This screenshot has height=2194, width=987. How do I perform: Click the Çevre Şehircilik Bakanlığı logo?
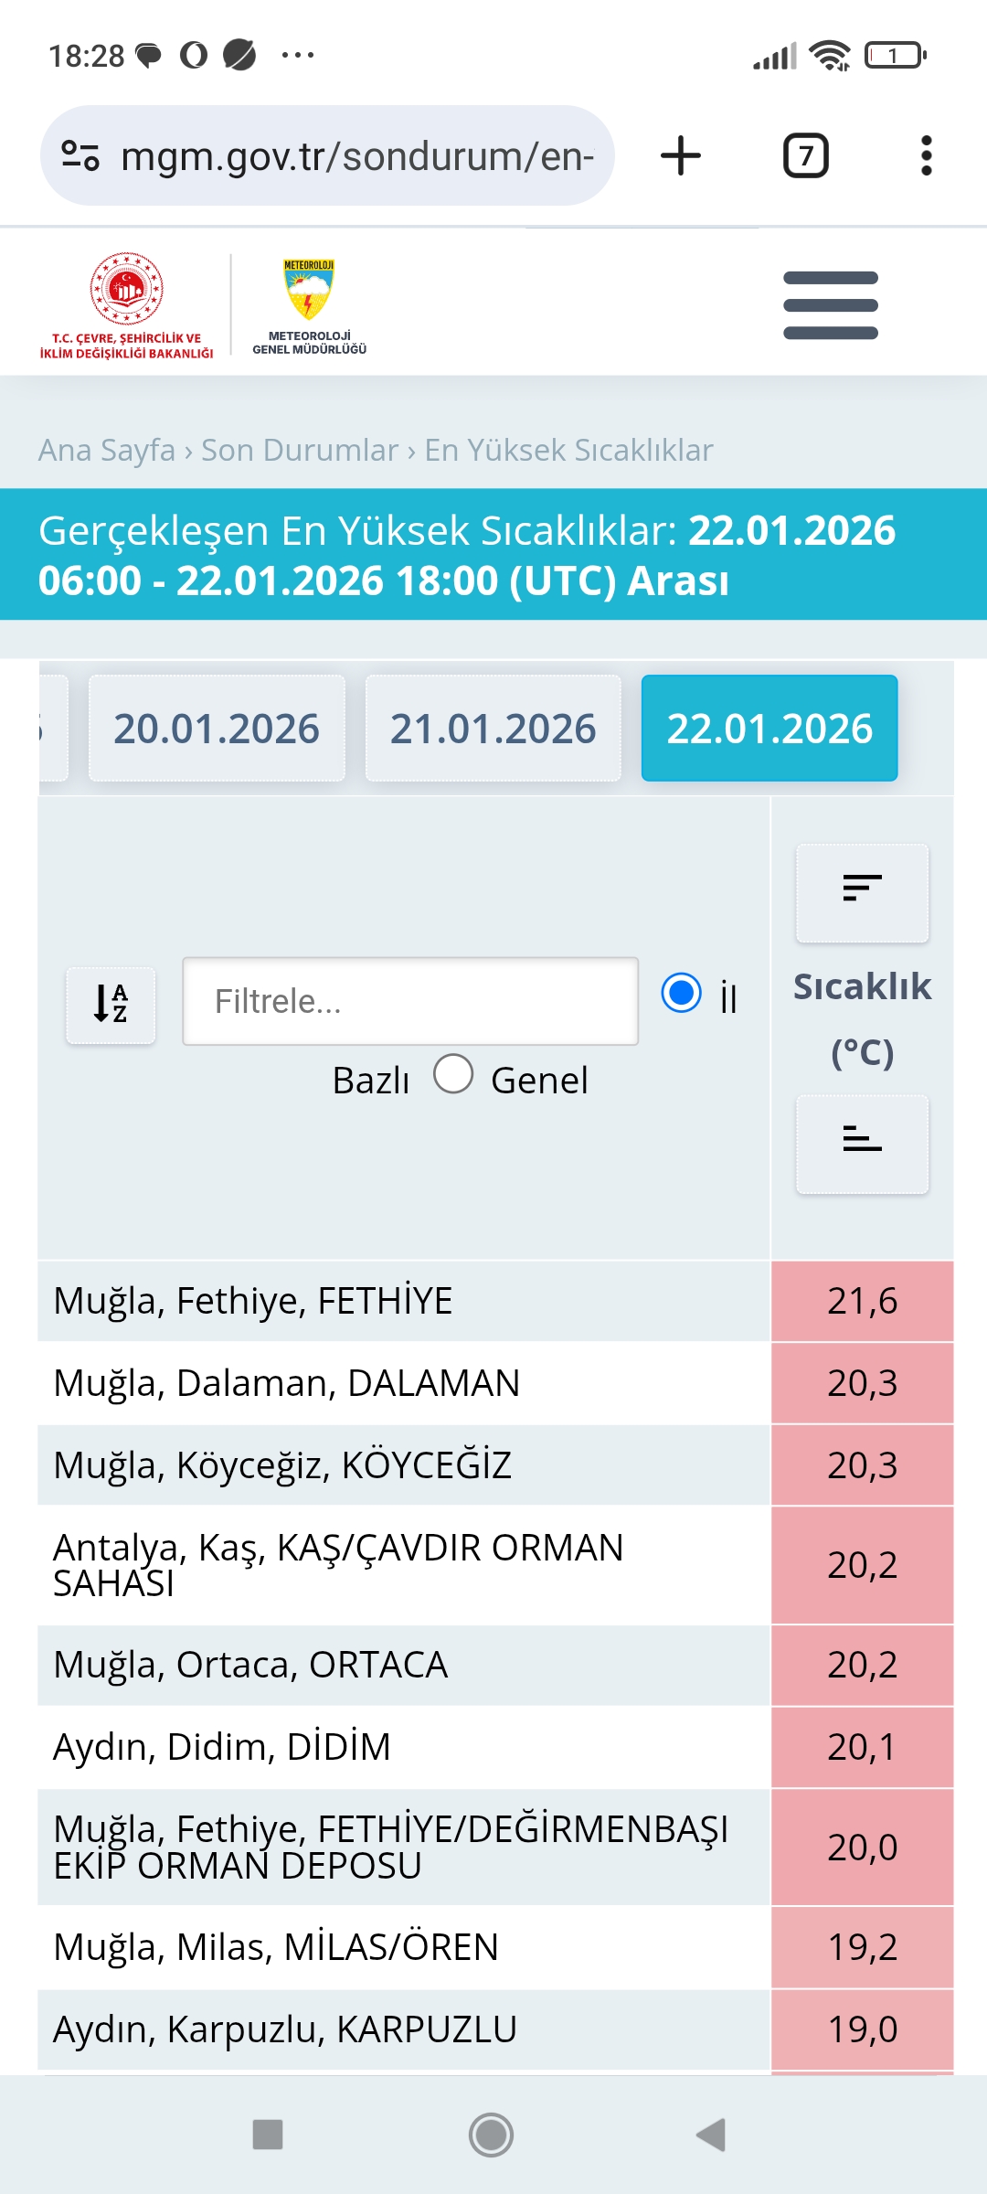(x=126, y=305)
